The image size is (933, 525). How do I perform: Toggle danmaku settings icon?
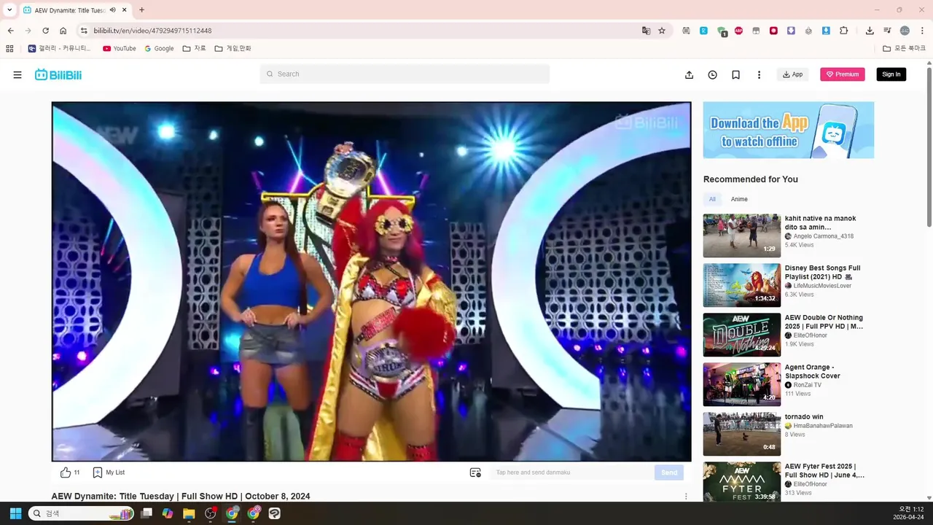[x=475, y=472]
